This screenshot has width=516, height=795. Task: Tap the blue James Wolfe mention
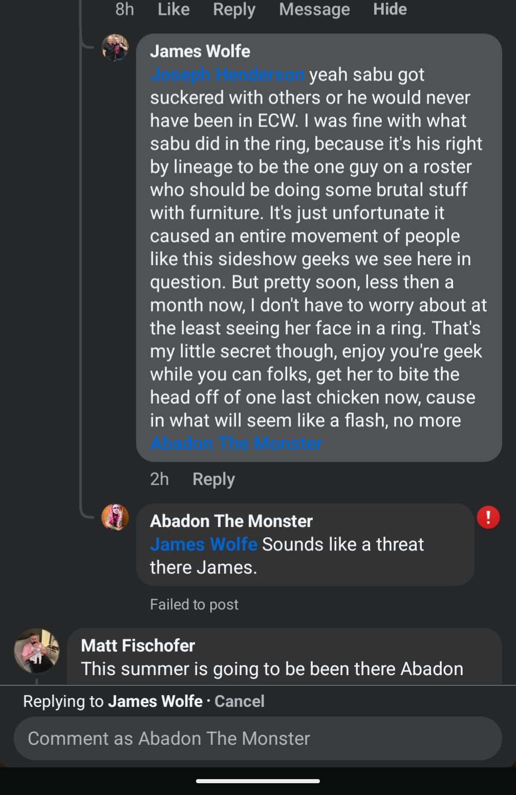[x=203, y=544]
